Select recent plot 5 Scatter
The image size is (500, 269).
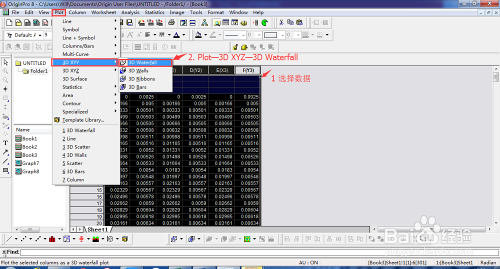(86, 163)
